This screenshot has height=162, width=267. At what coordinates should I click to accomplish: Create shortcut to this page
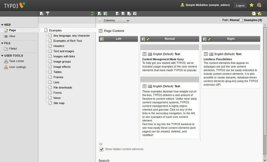pos(260,14)
